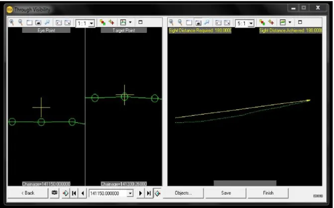
Task: Open the chainage value dropdown arrow
Action: tap(130, 193)
